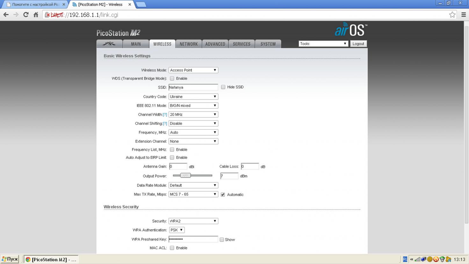Click the orange round Q tray icon

pyautogui.click(x=436, y=260)
